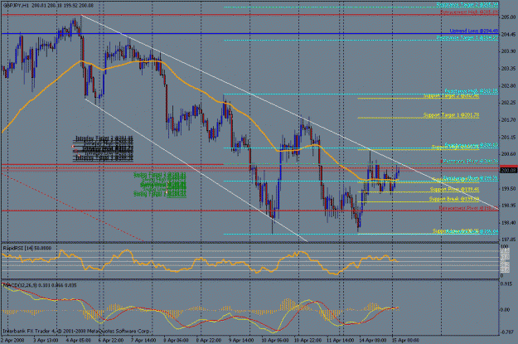Click the 15 Apr 00:00 time label
The image size is (518, 344).
tap(405, 341)
